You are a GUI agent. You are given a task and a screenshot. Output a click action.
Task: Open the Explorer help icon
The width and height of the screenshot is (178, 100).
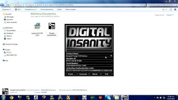tap(175, 9)
